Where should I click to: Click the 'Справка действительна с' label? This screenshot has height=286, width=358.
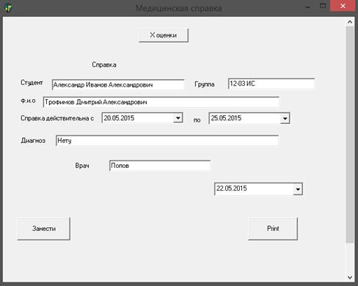[x=57, y=118]
